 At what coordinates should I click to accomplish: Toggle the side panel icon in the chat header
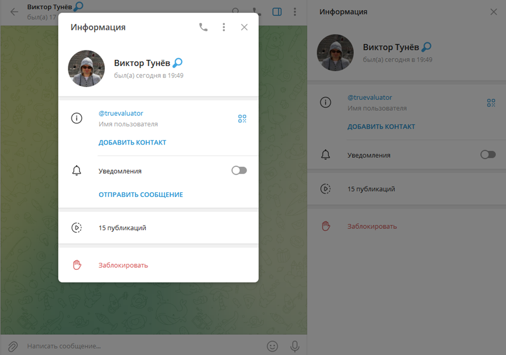point(277,12)
